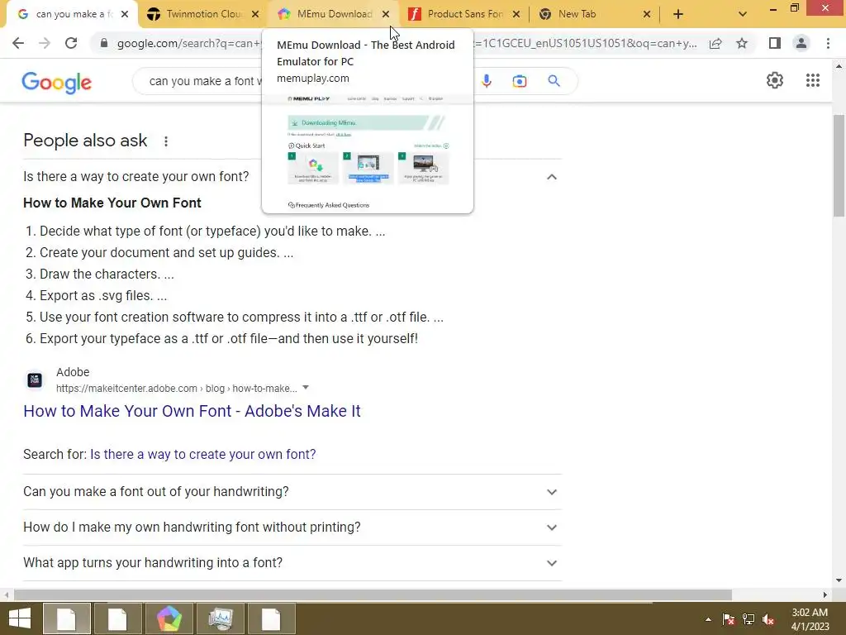Click the vertical scrollbar thumb

[x=839, y=165]
